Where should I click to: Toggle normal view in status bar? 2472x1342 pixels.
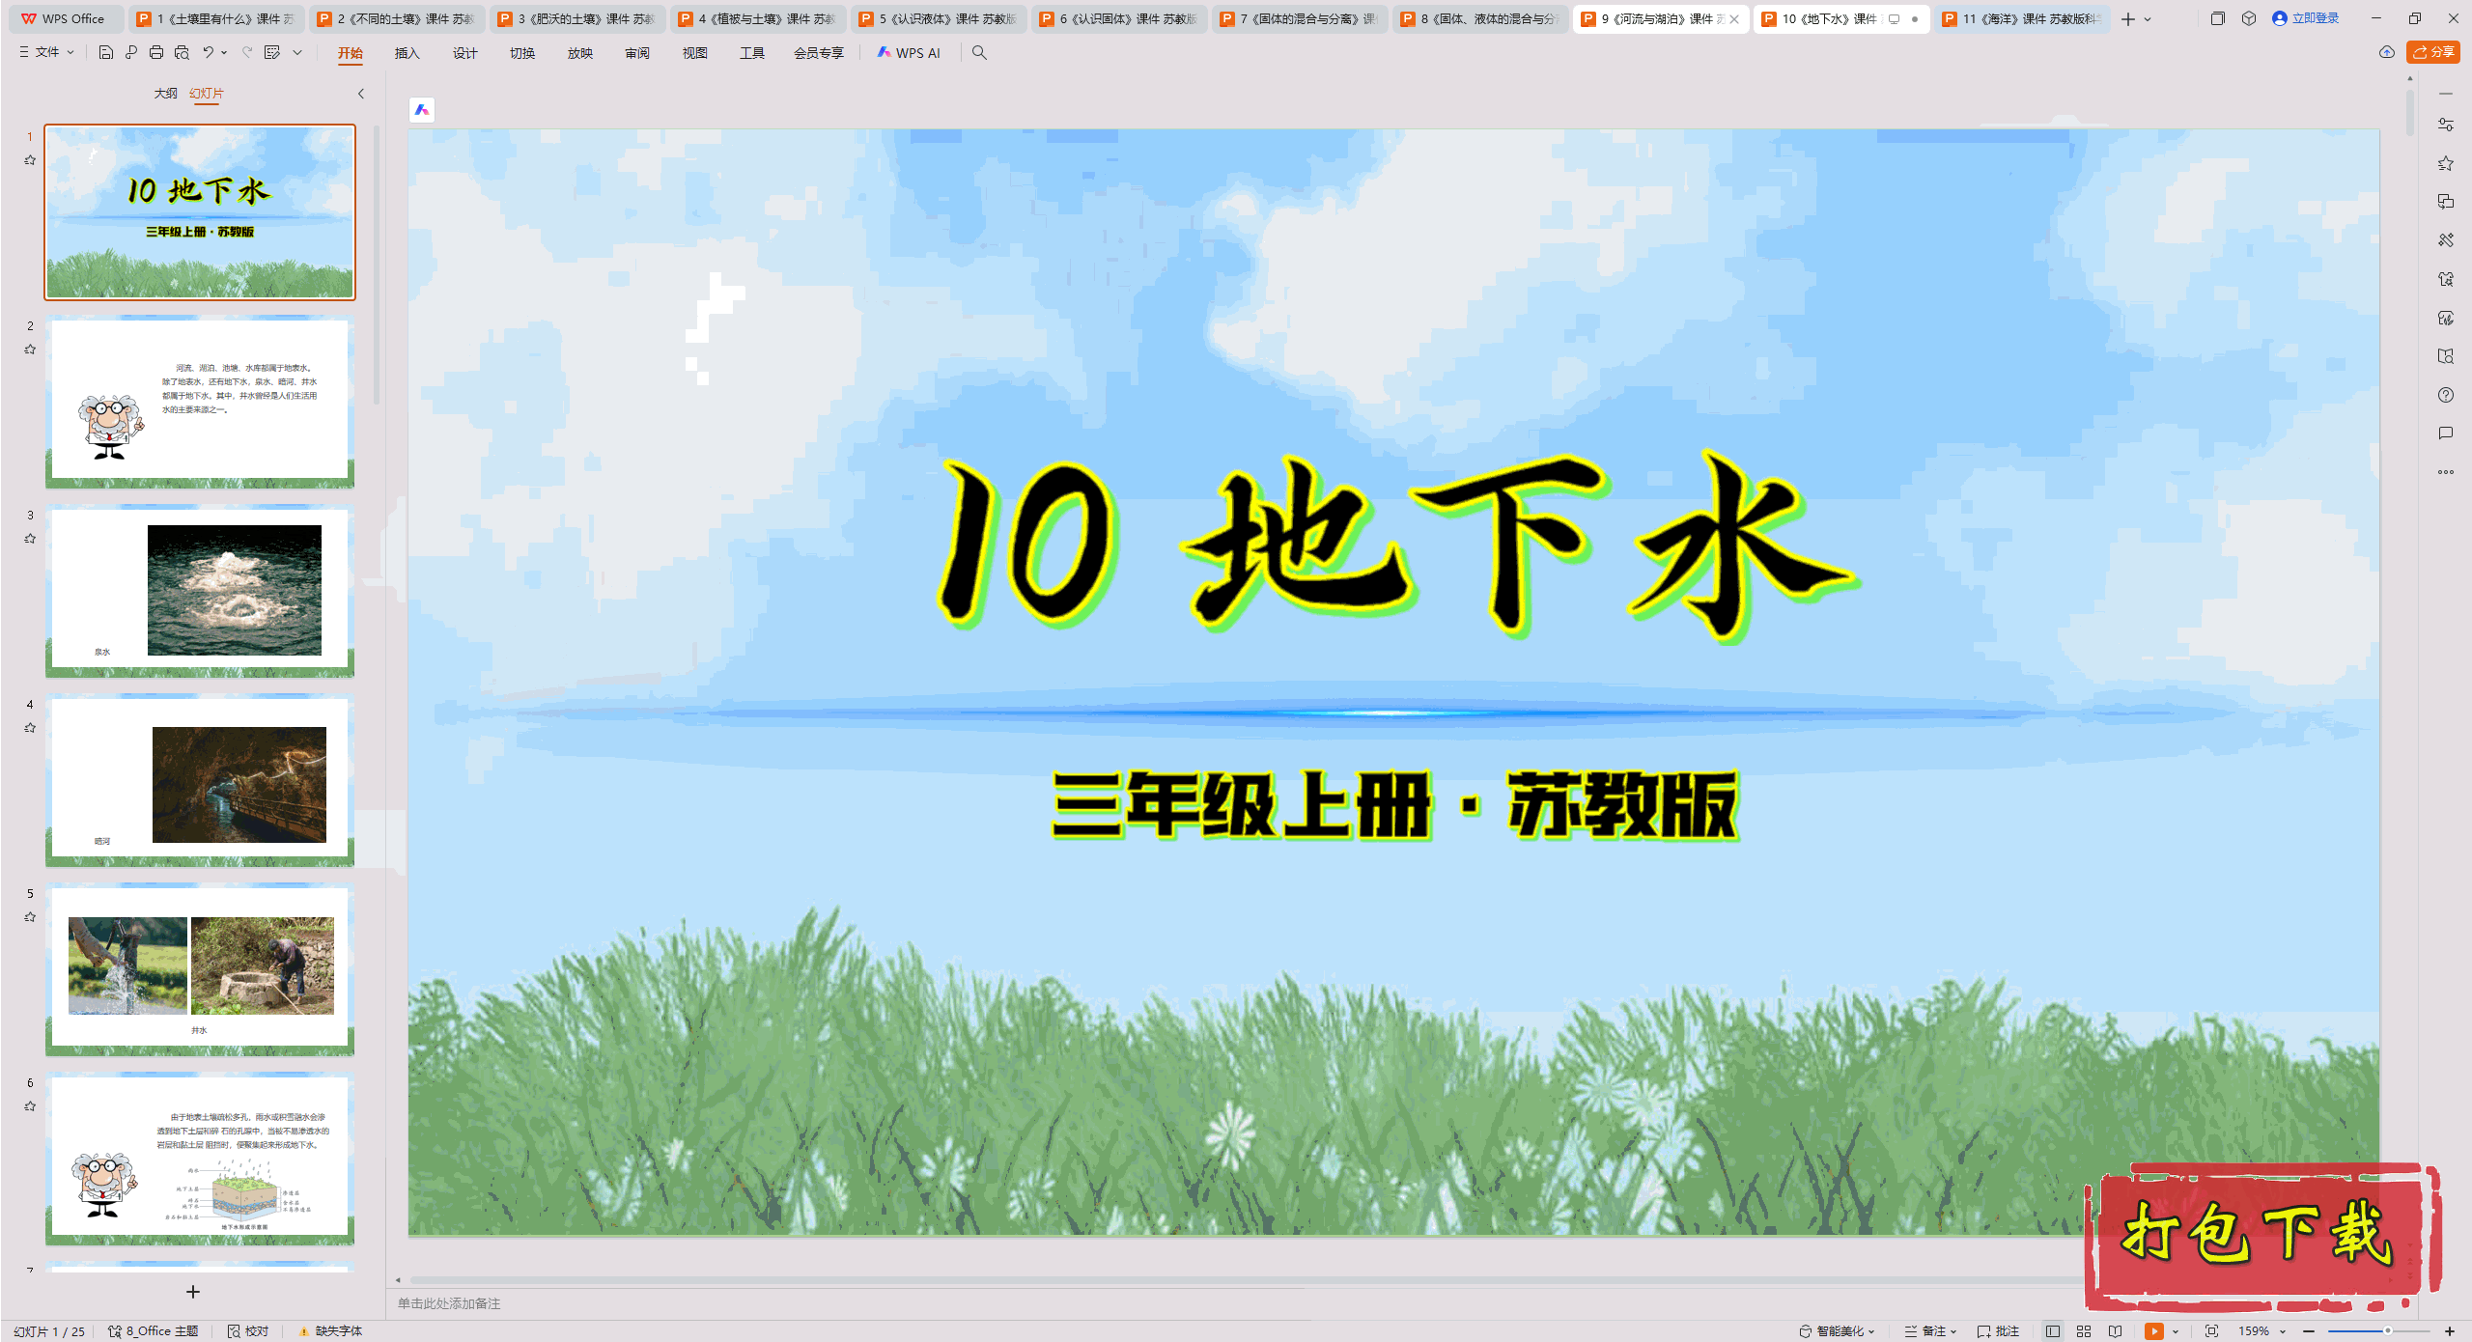2053,1330
